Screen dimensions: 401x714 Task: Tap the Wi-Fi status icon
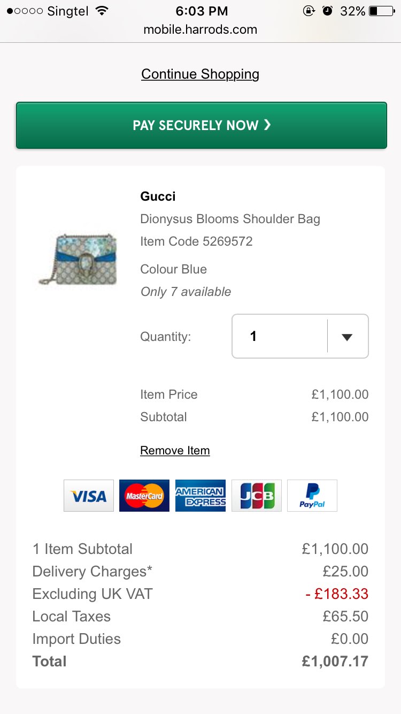click(x=101, y=11)
